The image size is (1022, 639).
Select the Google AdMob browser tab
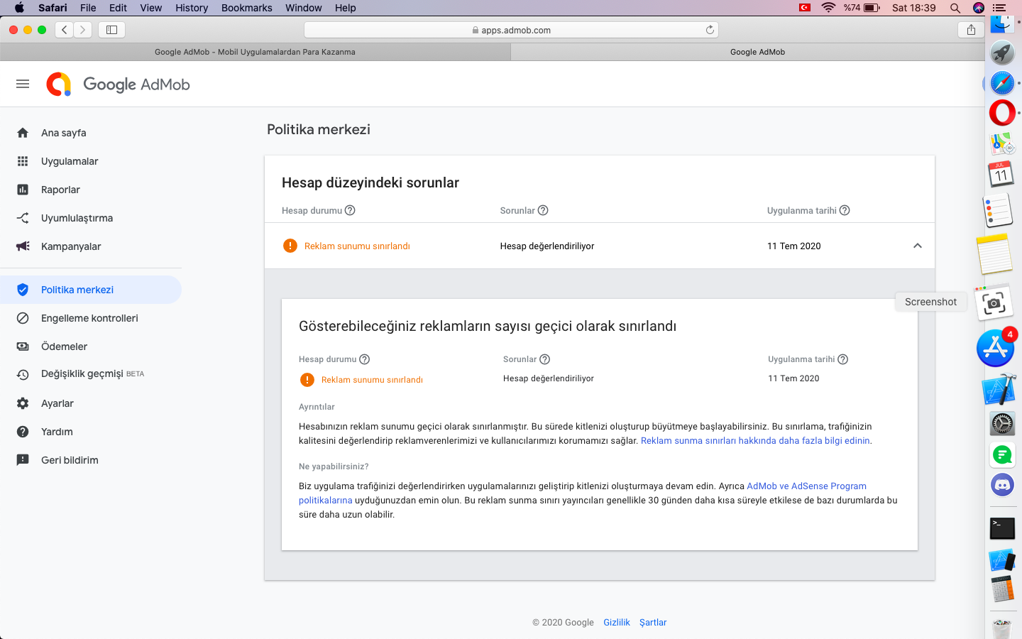click(x=757, y=52)
